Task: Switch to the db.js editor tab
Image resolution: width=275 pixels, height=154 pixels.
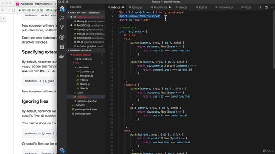Action: [247, 7]
